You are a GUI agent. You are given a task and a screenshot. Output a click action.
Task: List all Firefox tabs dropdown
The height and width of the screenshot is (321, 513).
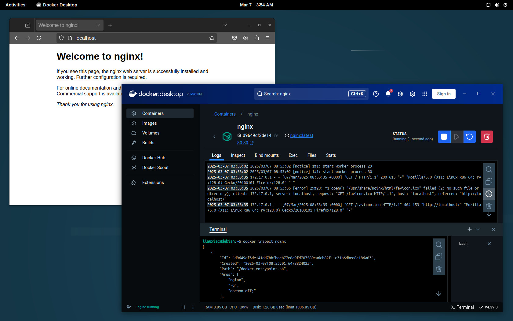225,25
